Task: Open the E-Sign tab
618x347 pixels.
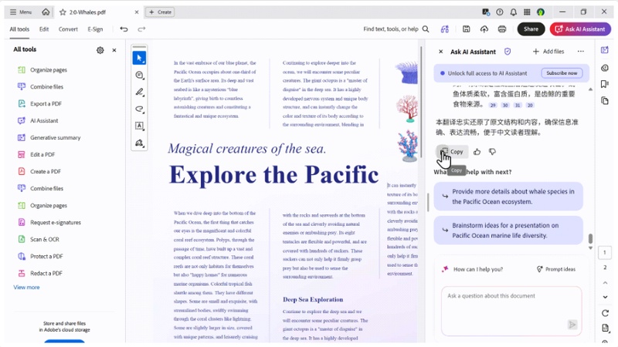Action: pyautogui.click(x=95, y=29)
